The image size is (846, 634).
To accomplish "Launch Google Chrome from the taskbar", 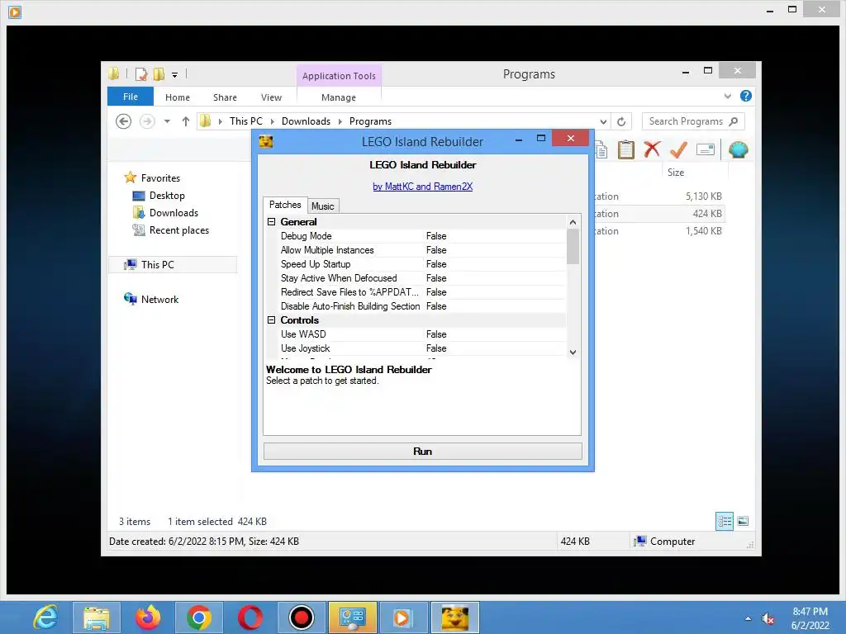I will [x=198, y=617].
